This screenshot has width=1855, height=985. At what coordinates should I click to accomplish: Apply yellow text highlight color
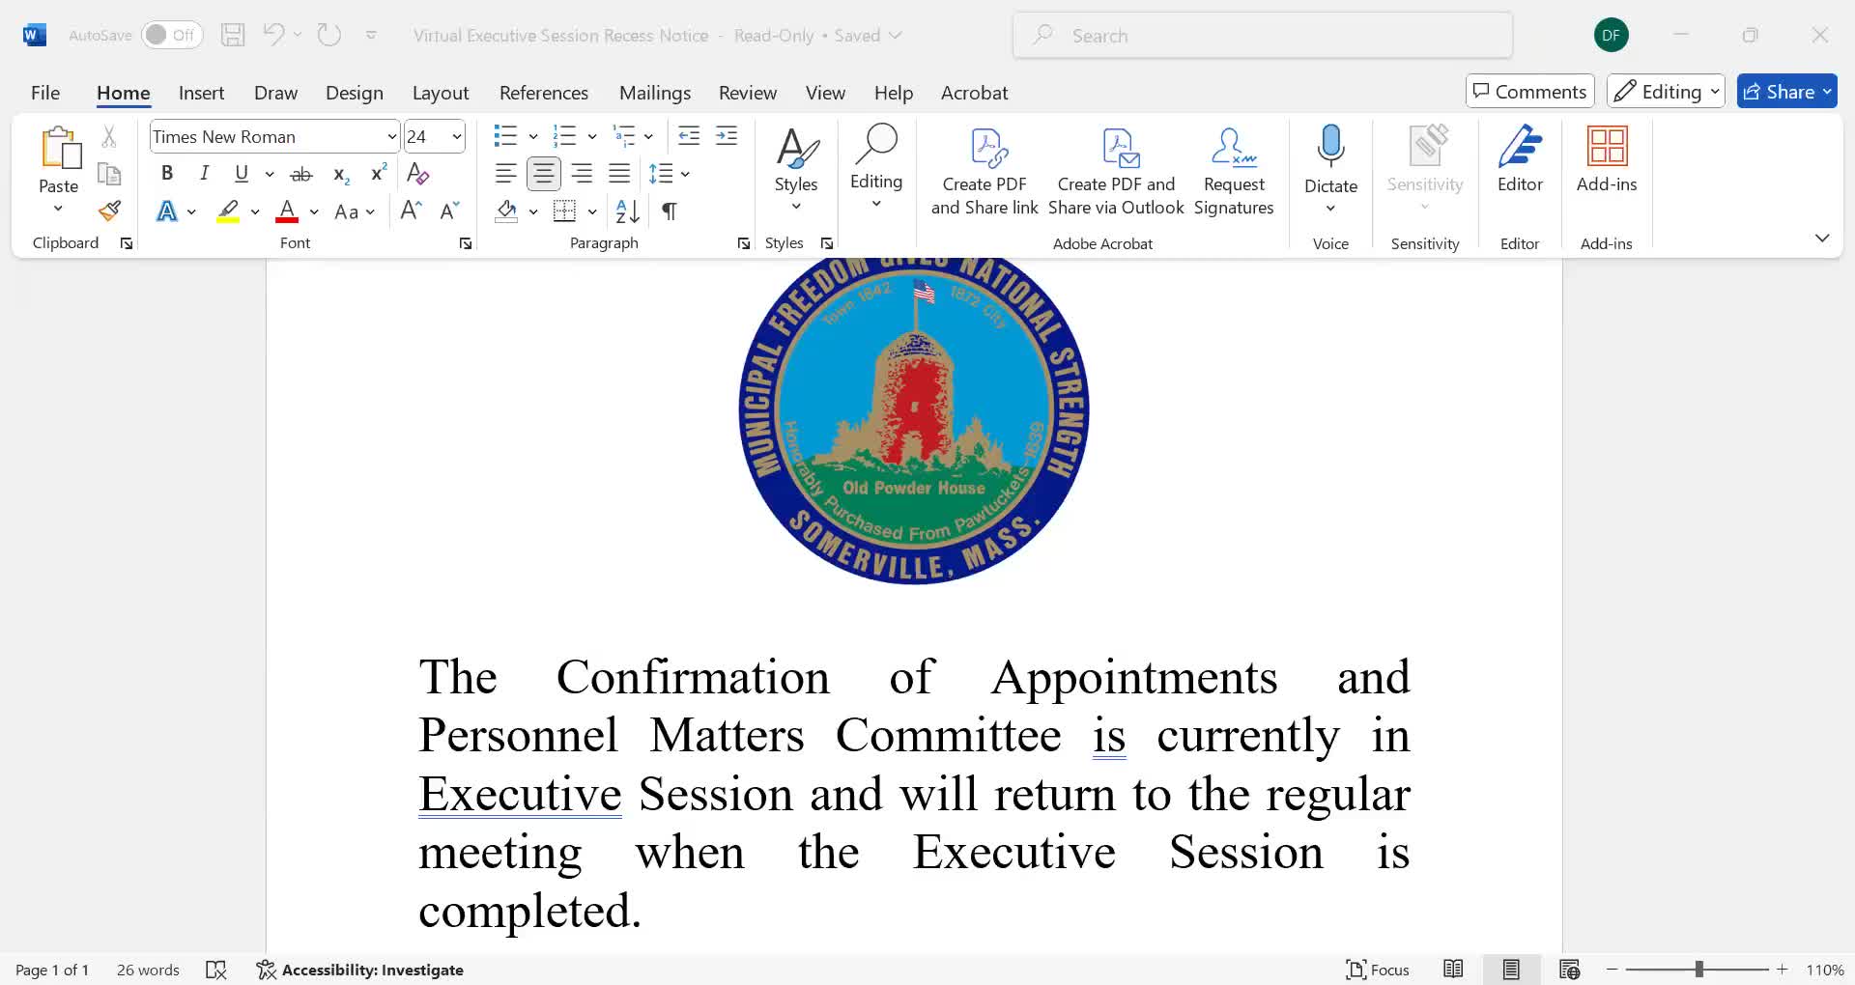228,211
